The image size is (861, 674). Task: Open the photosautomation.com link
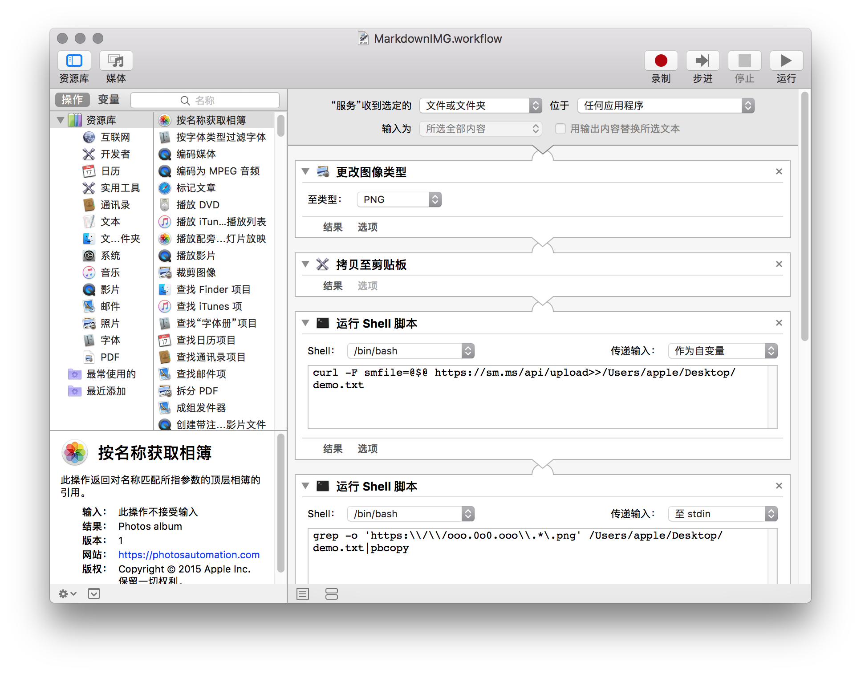189,555
